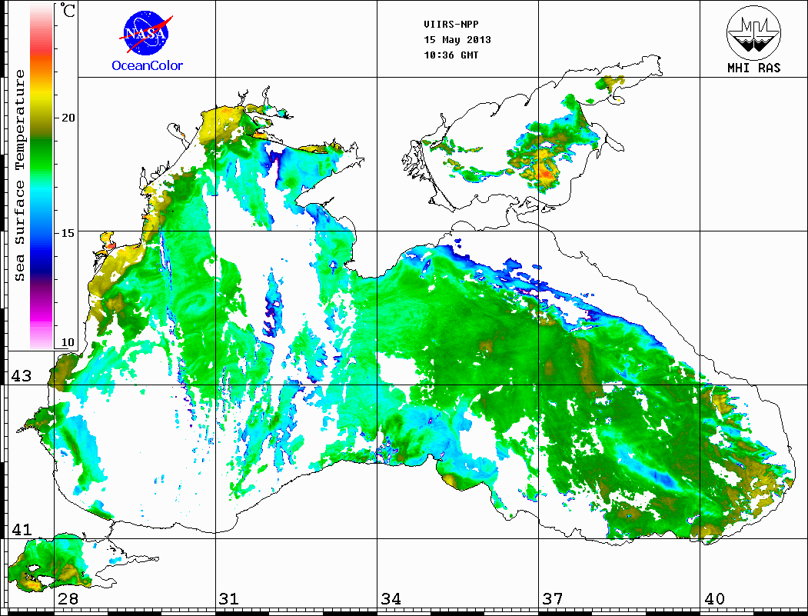Click the temperature color scale bar
This screenshot has height=616, width=808.
tap(42, 176)
